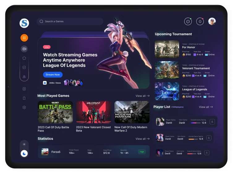The height and width of the screenshot is (174, 235).
Task: Click the $12.6 Avg.Price value
Action: point(106,153)
